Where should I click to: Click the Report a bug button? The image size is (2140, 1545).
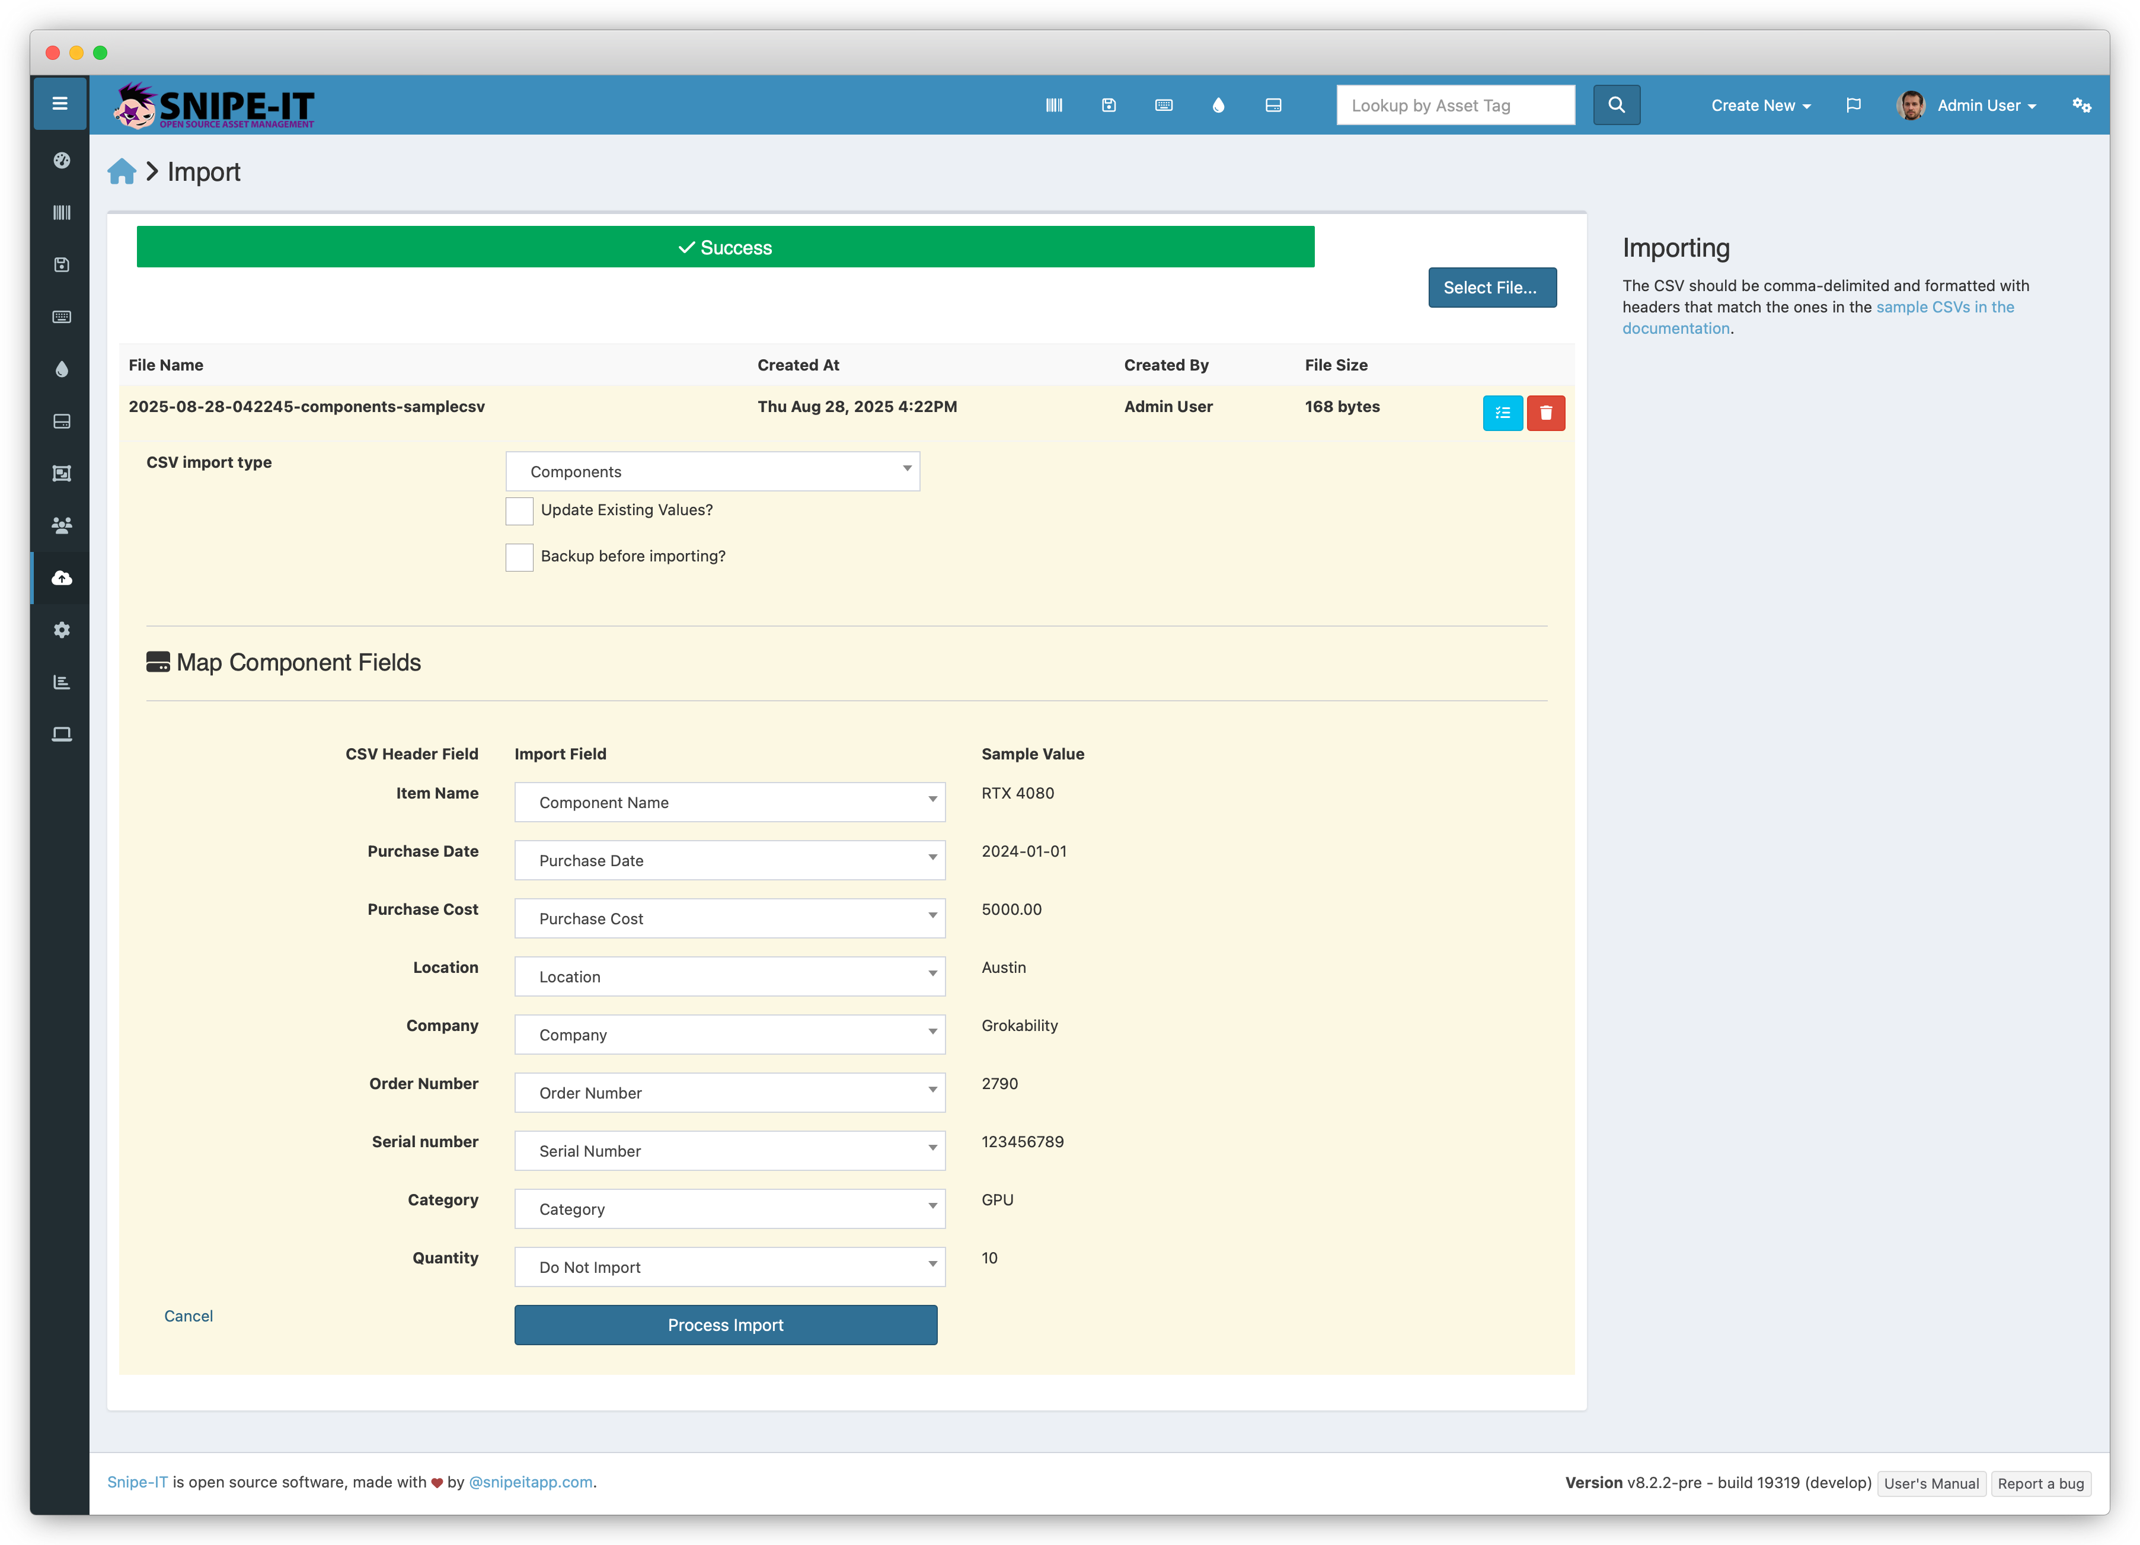coord(2041,1483)
